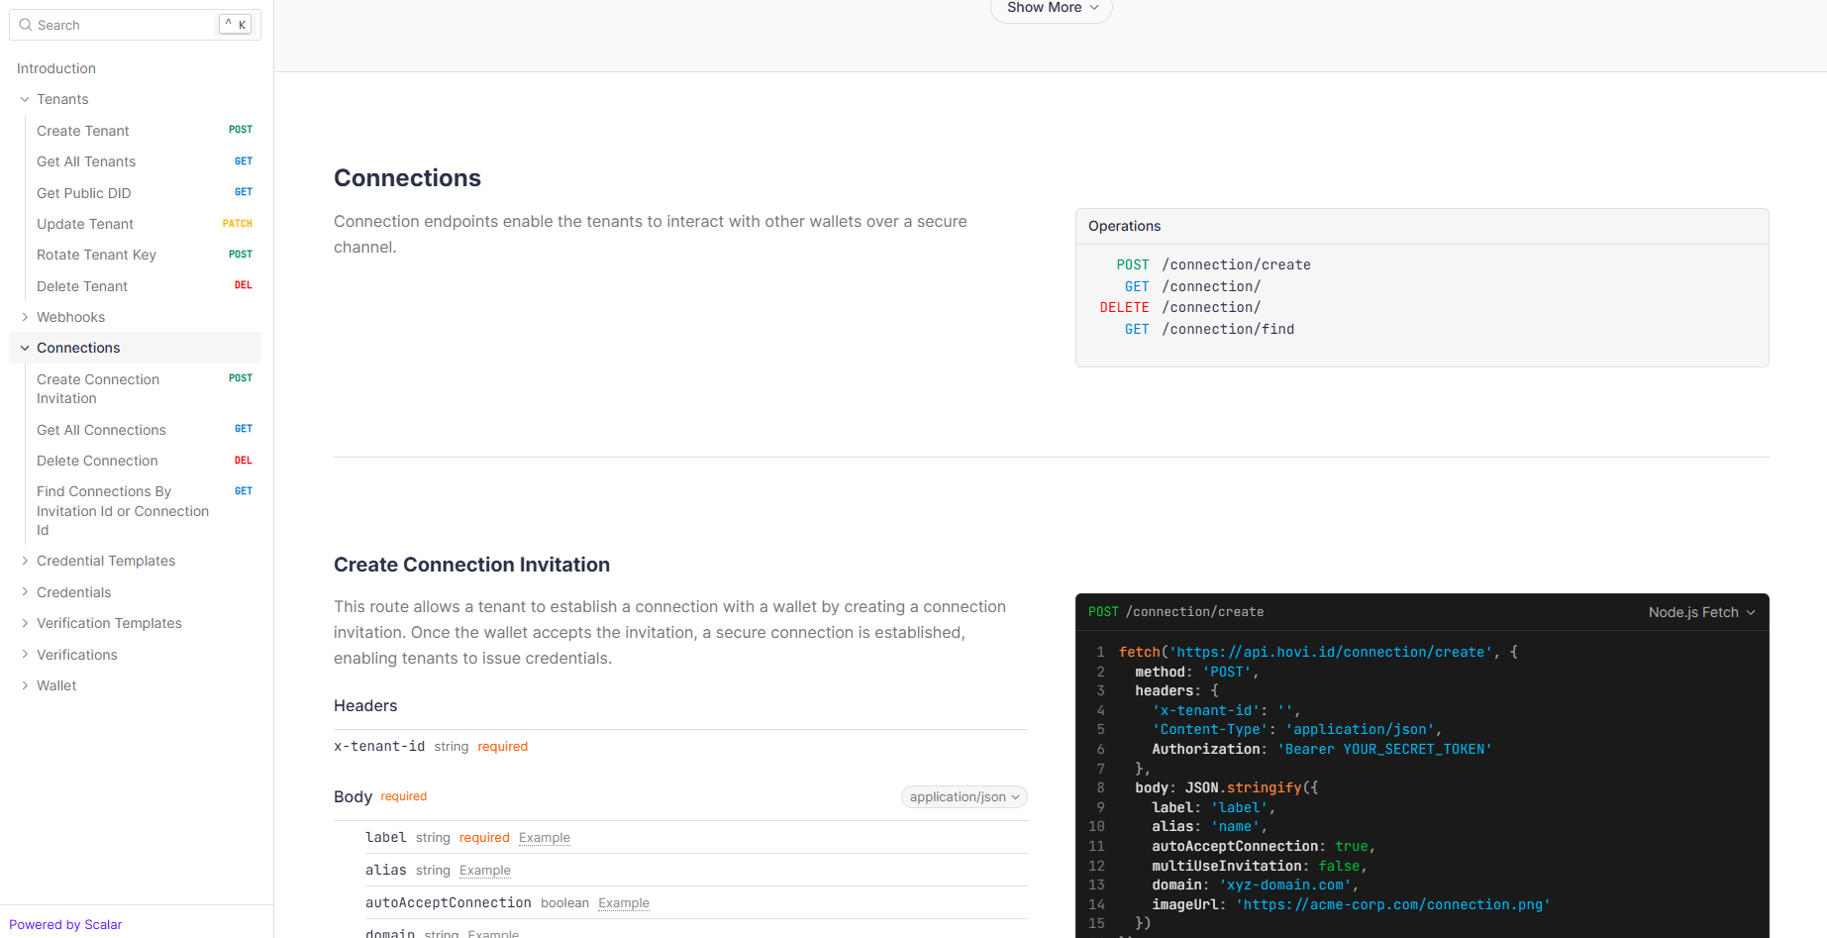The height and width of the screenshot is (938, 1827).
Task: Open Create Tenant endpoint
Action: [x=83, y=131]
